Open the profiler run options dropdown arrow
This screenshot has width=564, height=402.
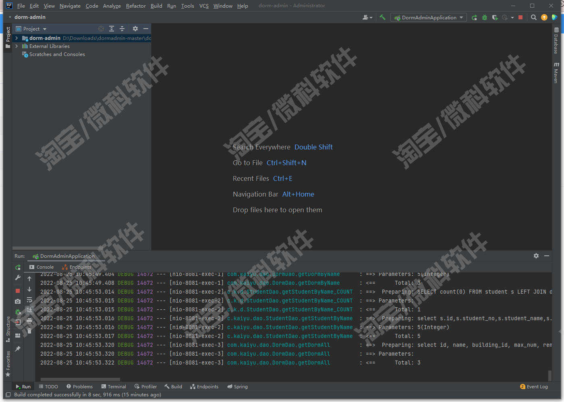(x=512, y=18)
